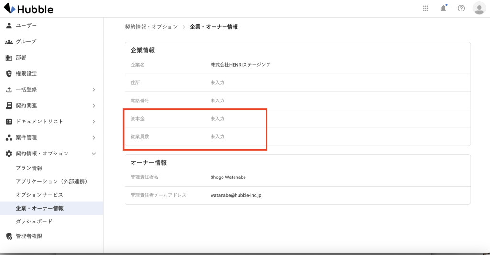490x255 pixels.
Task: Open プラン情報 in sidebar
Action: coord(29,168)
